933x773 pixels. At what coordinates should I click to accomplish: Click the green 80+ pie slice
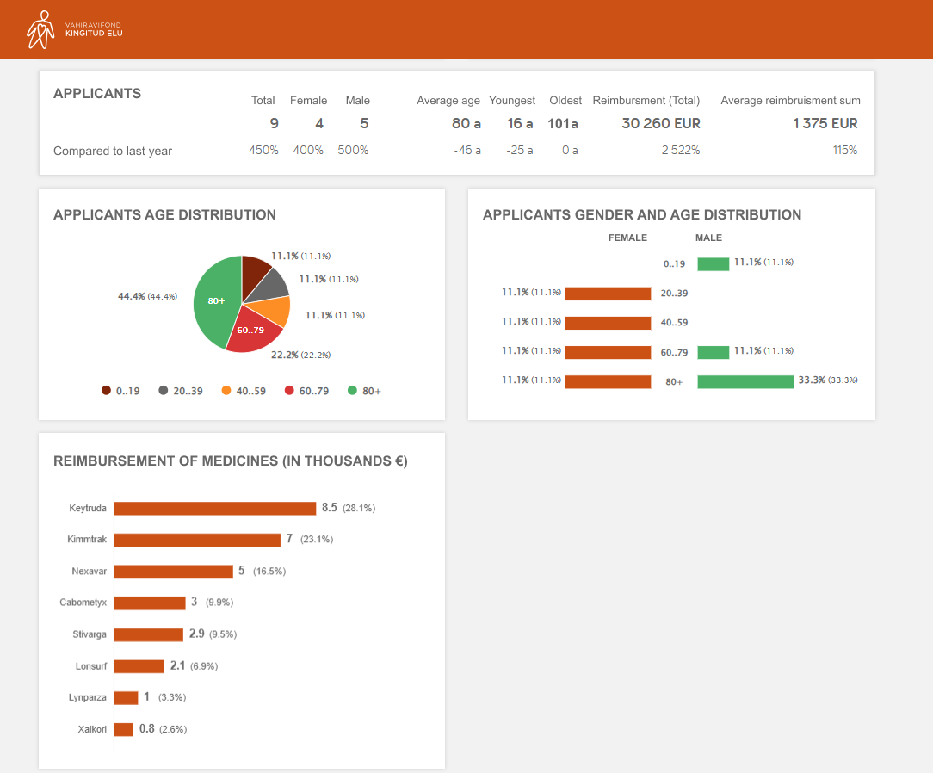click(215, 300)
